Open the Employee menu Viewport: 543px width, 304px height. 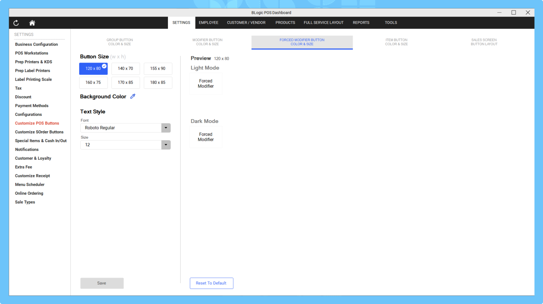(209, 23)
